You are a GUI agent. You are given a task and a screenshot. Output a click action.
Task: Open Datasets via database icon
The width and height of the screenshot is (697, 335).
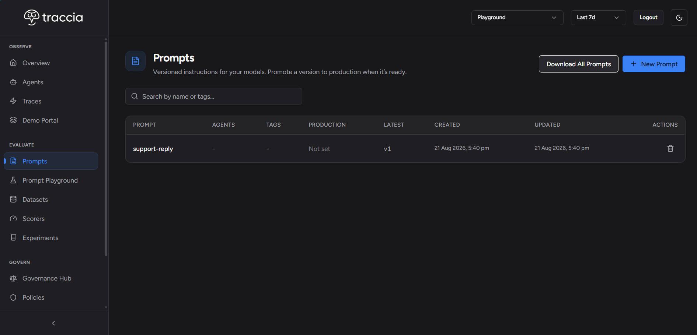pos(13,199)
